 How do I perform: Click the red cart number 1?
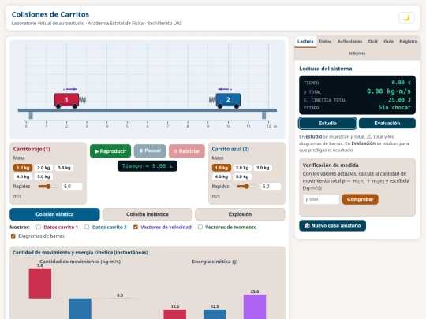[x=66, y=99]
